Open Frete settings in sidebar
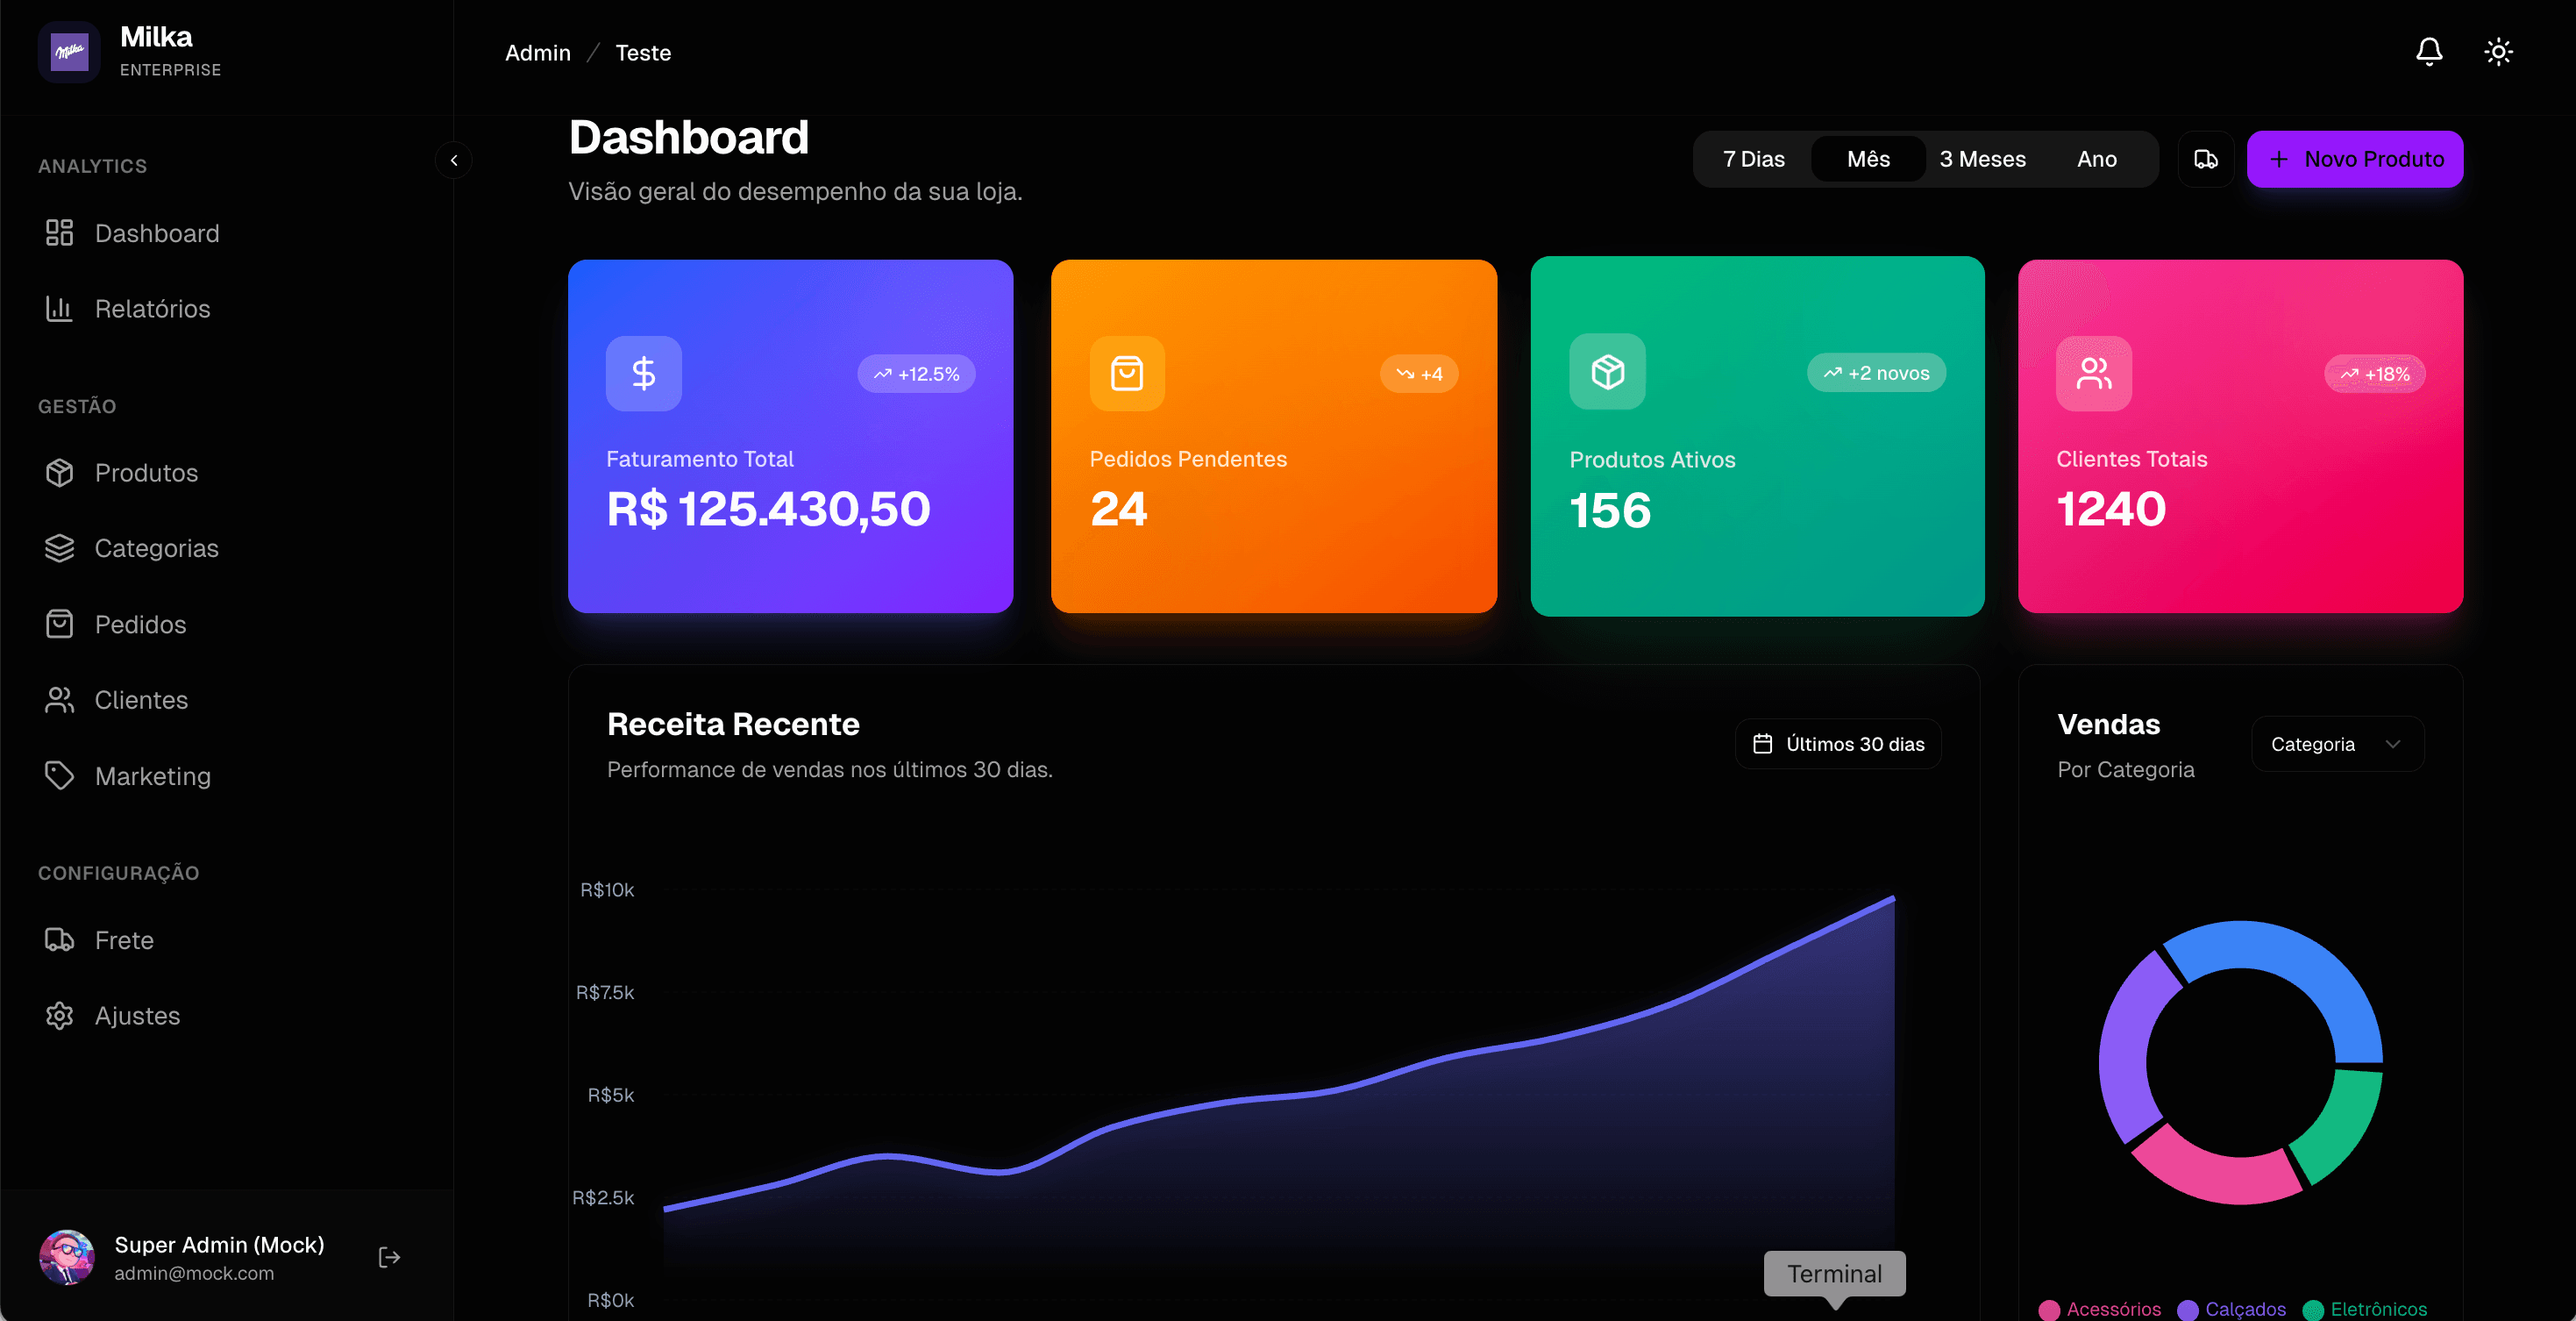Screen dimensions: 2576x1321 (124, 939)
